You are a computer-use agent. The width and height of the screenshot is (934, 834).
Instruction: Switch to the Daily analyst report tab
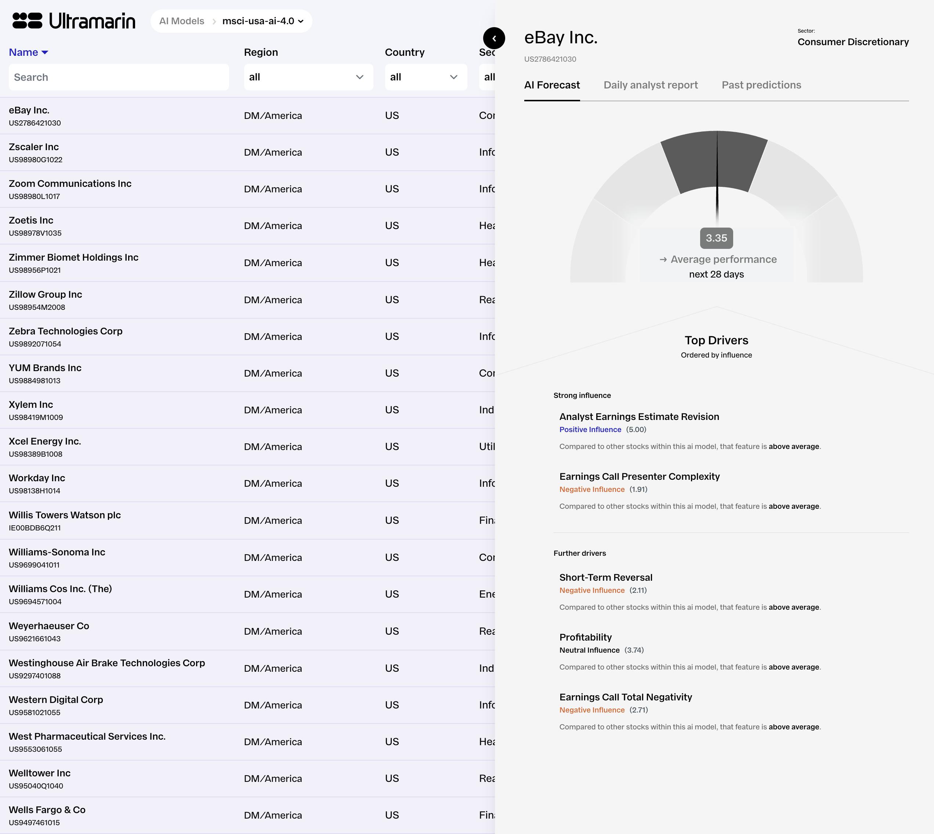[650, 85]
